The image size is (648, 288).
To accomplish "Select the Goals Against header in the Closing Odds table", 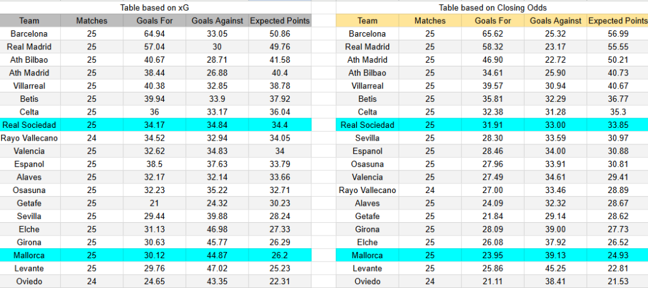I will [555, 21].
